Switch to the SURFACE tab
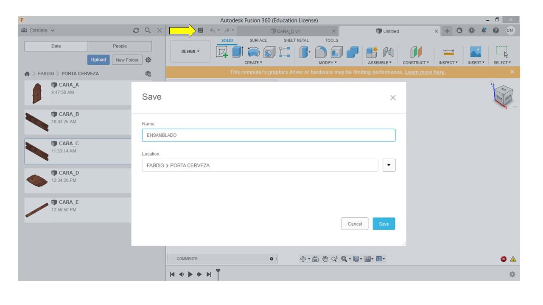 258,40
